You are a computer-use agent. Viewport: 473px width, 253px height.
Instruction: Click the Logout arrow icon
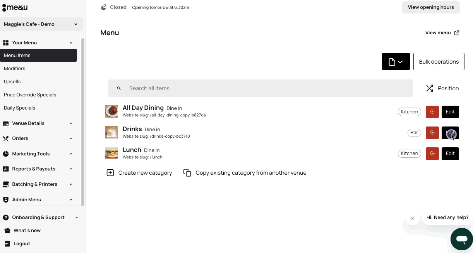pos(7,244)
